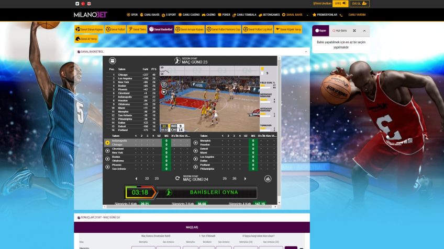The height and width of the screenshot is (249, 444).
Task: Click the game frame vertical scrollbar
Action: tap(279, 127)
